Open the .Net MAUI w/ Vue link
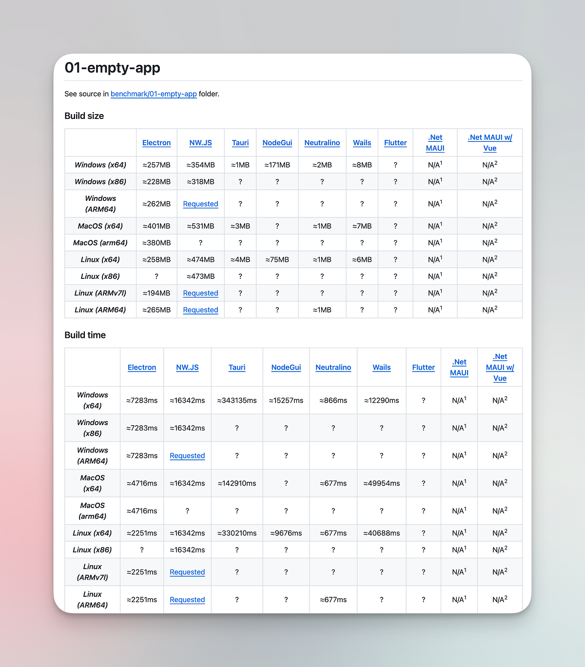 489,142
